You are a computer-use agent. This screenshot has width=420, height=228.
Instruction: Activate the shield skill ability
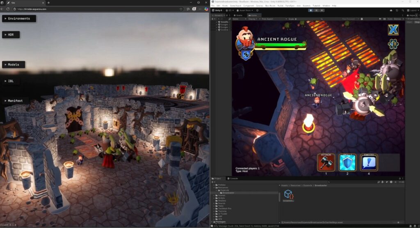click(x=347, y=162)
